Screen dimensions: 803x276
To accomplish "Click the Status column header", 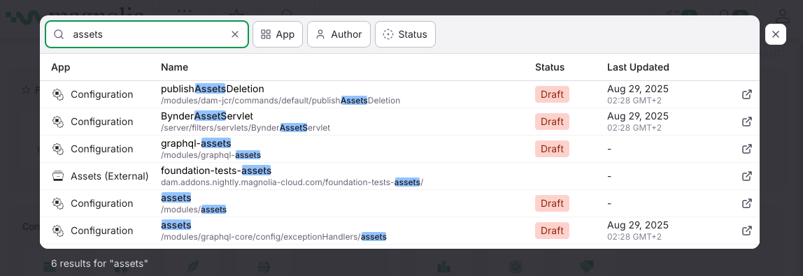I will pos(550,67).
